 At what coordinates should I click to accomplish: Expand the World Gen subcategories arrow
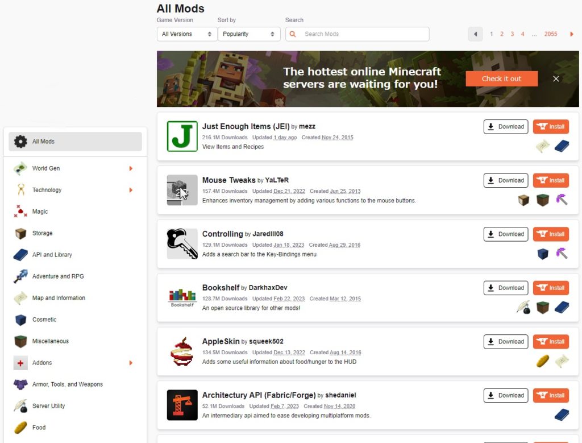click(131, 168)
